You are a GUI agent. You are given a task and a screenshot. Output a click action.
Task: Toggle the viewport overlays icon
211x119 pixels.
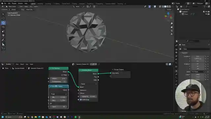pos(155,7)
